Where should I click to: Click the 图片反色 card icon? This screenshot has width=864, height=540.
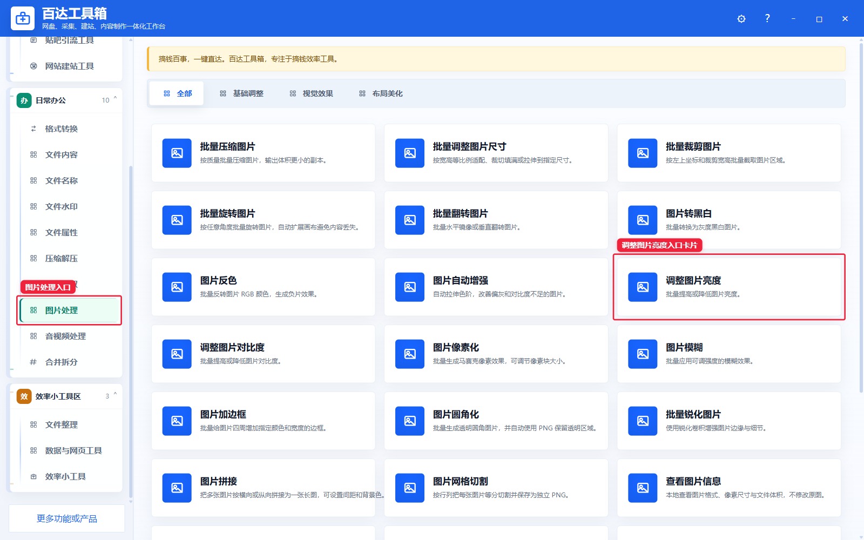coord(177,287)
